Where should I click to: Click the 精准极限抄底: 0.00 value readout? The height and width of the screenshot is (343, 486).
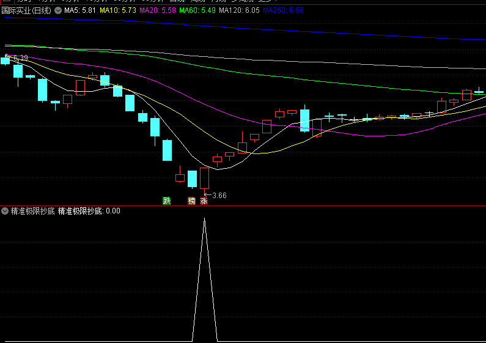pyautogui.click(x=89, y=211)
